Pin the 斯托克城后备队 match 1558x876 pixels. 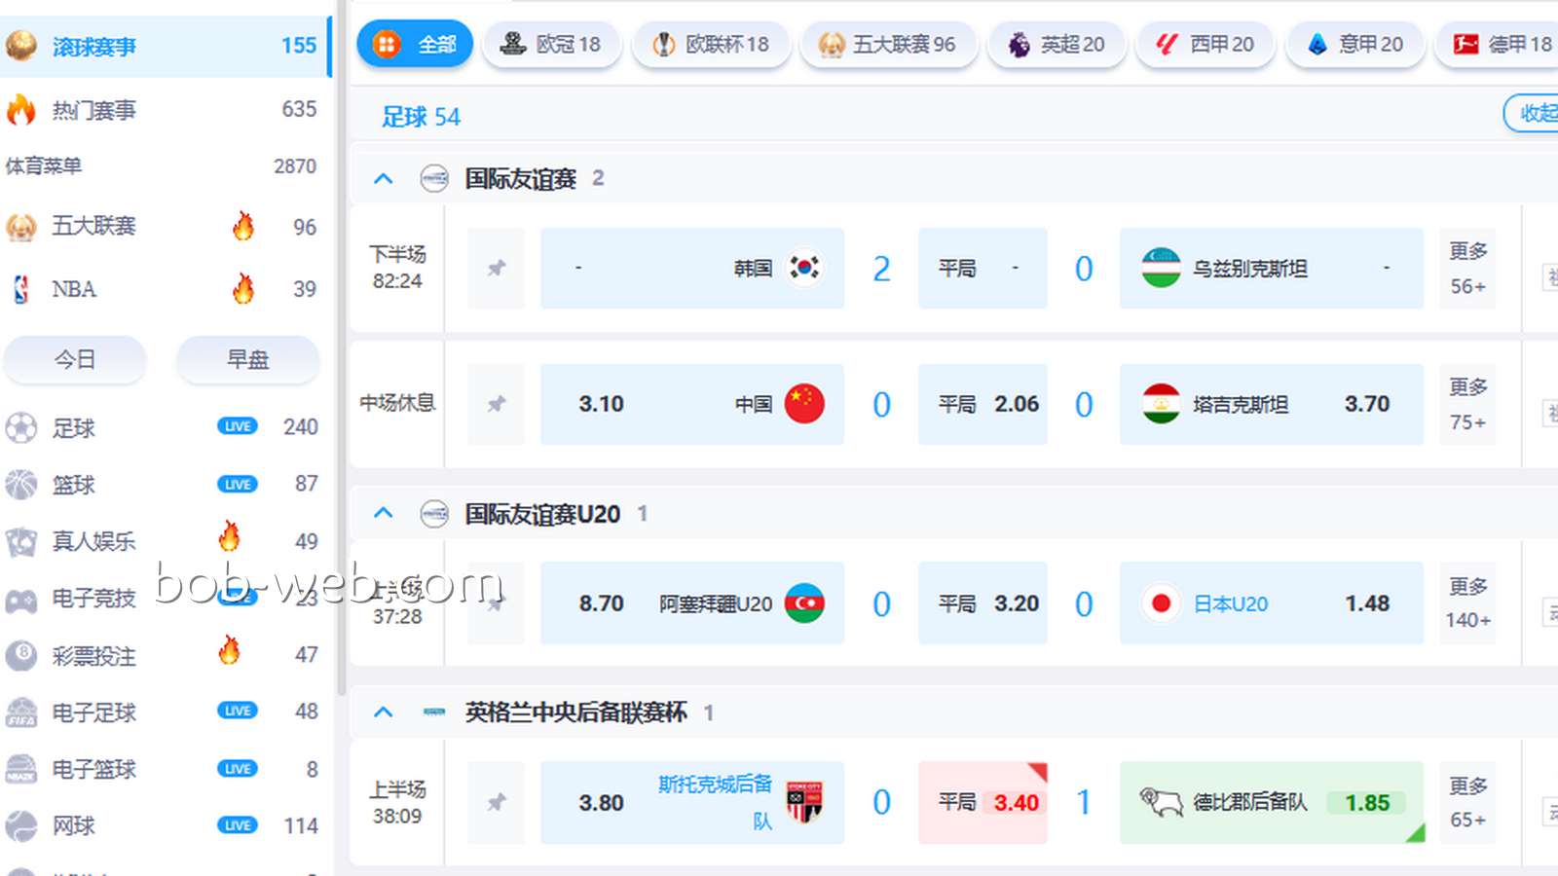[497, 802]
